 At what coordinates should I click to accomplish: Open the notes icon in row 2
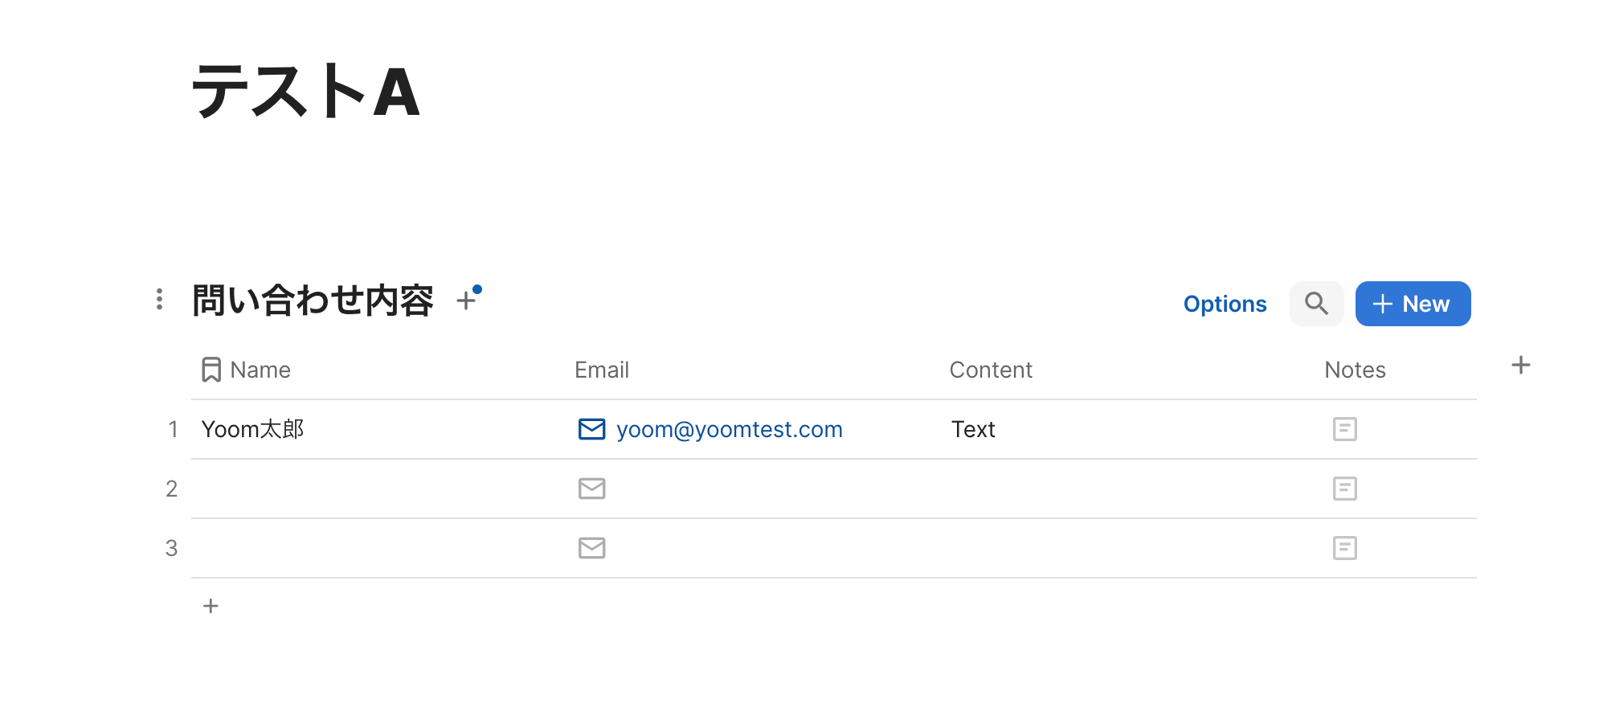point(1344,489)
